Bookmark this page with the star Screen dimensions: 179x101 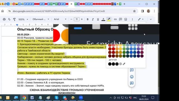click(134, 11)
